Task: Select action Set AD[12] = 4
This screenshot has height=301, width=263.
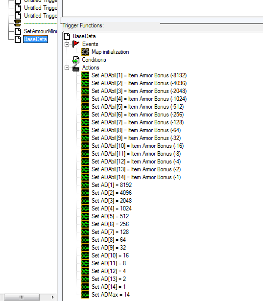Action: 109,271
